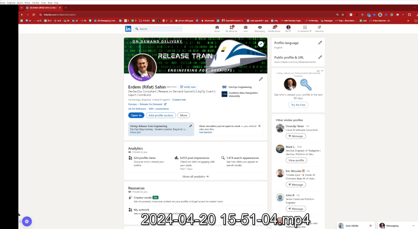The height and width of the screenshot is (229, 418).
Task: Expand the For Business apps menu
Action: click(304, 29)
